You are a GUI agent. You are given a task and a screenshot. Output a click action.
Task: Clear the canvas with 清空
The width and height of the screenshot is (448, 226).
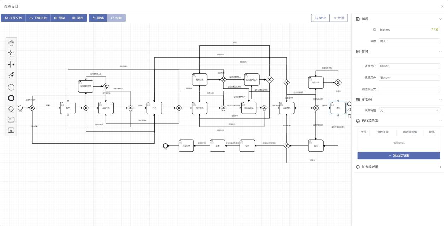(x=320, y=18)
